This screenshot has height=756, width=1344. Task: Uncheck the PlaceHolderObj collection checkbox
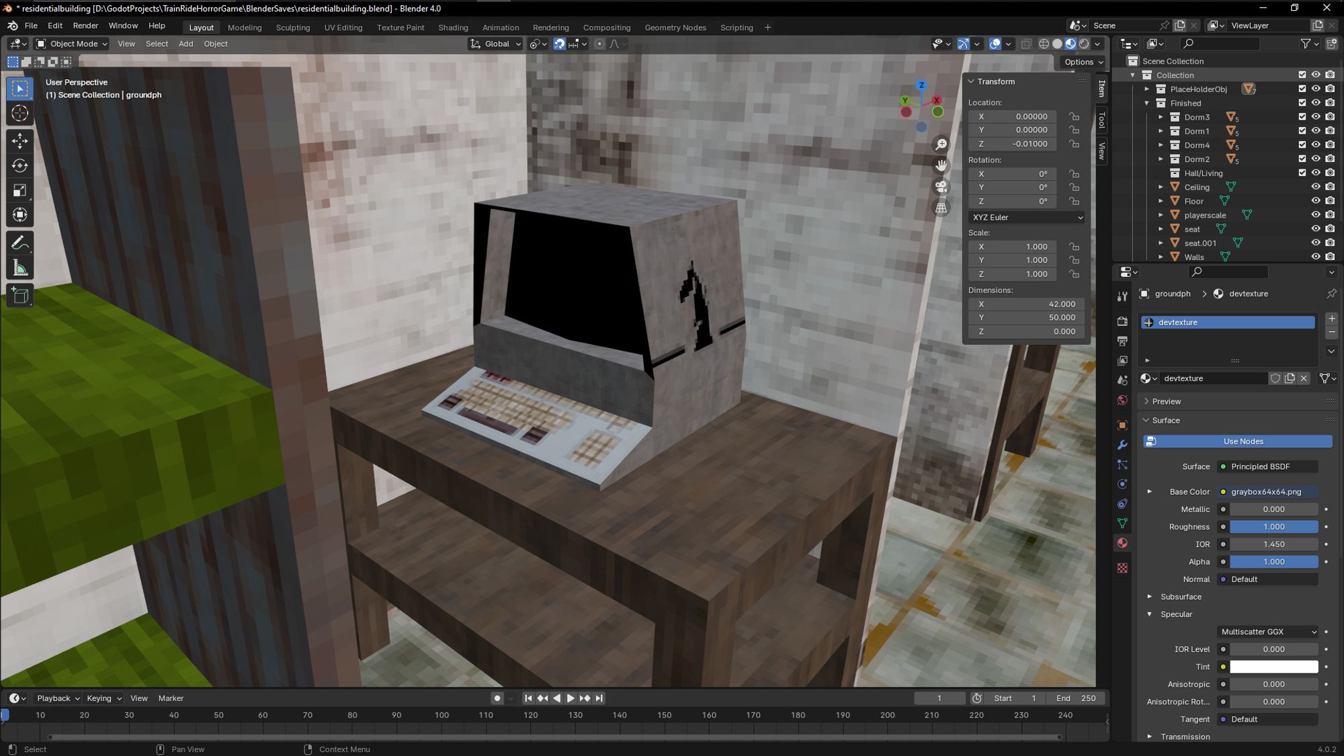[x=1302, y=89]
